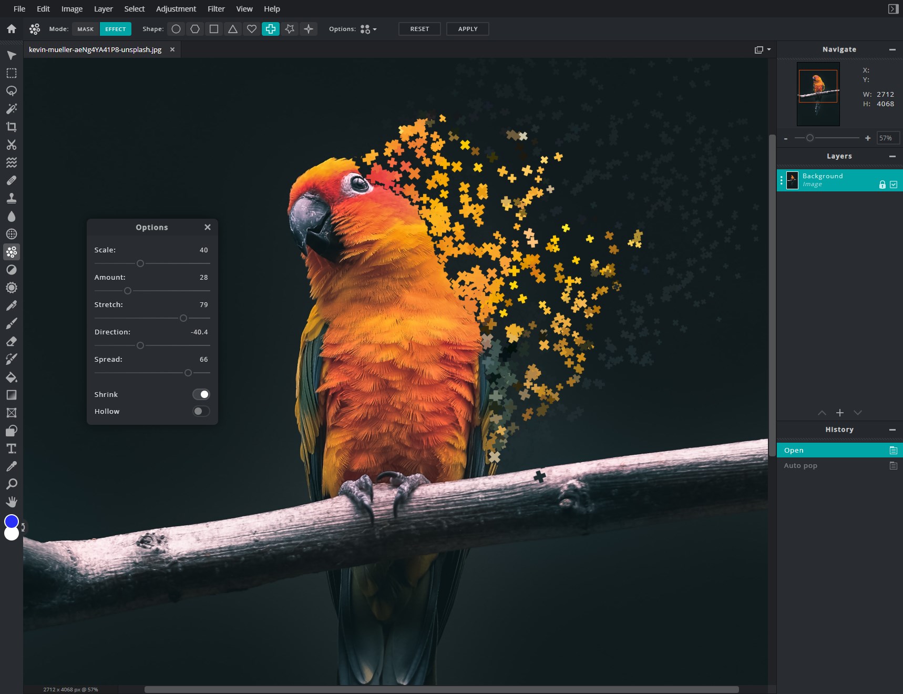Open the Adjustment menu
This screenshot has width=903, height=694.
tap(176, 8)
